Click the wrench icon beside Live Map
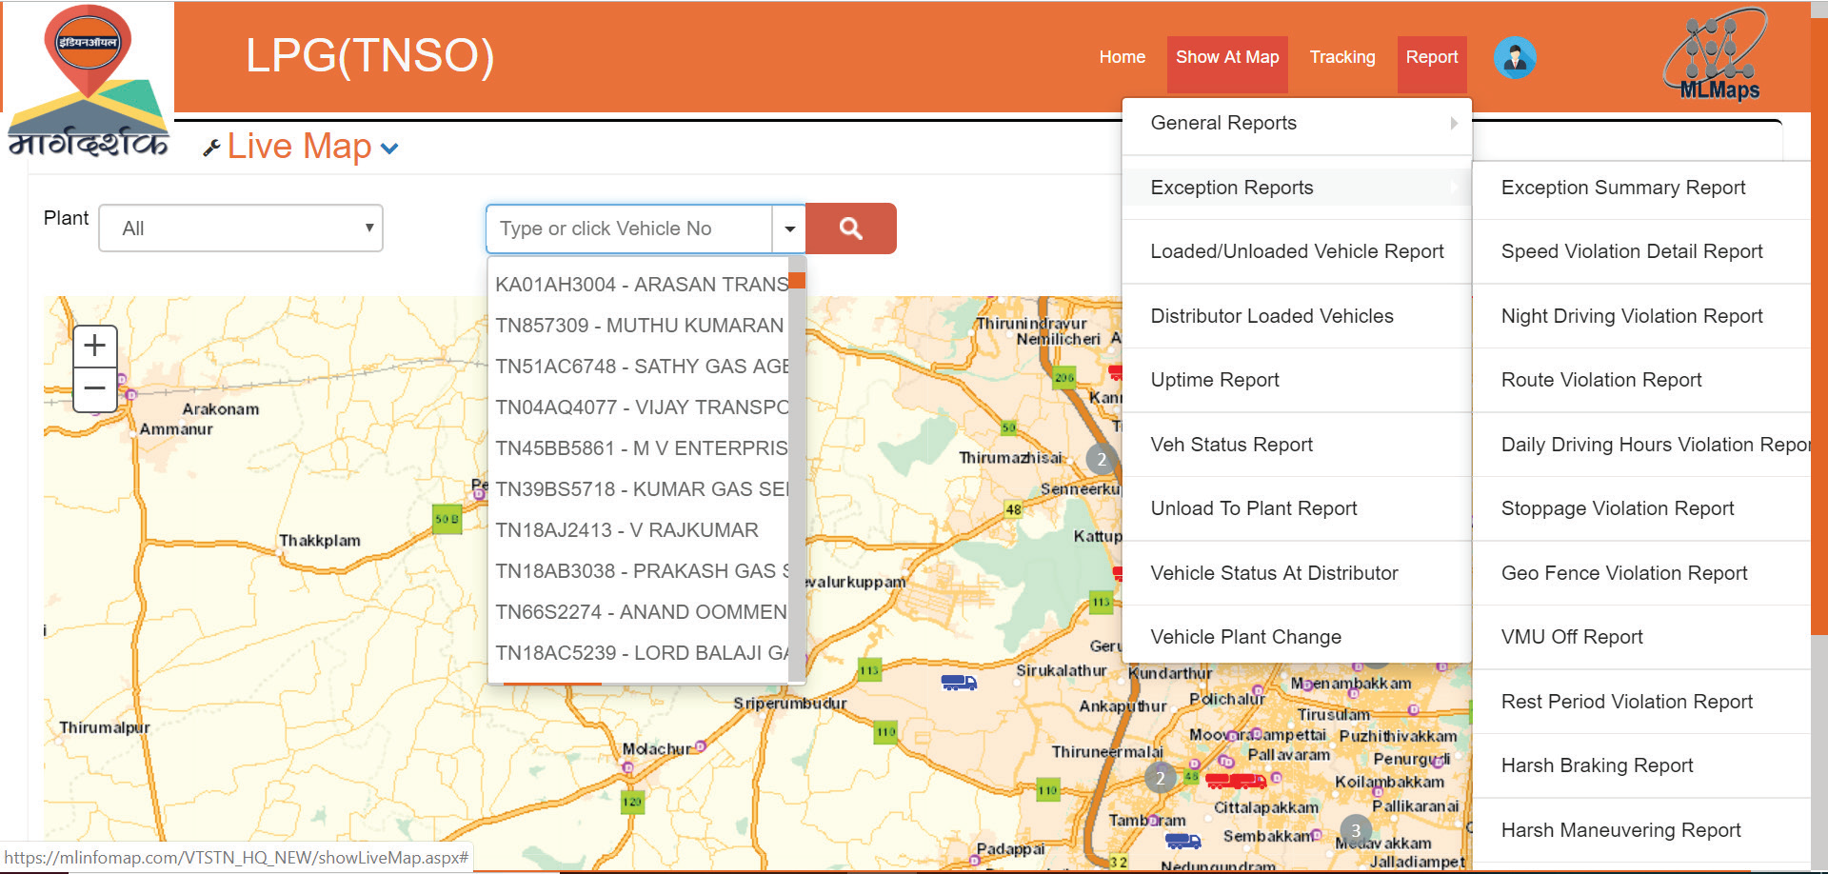Screen dimensions: 1828x874 click(x=211, y=148)
